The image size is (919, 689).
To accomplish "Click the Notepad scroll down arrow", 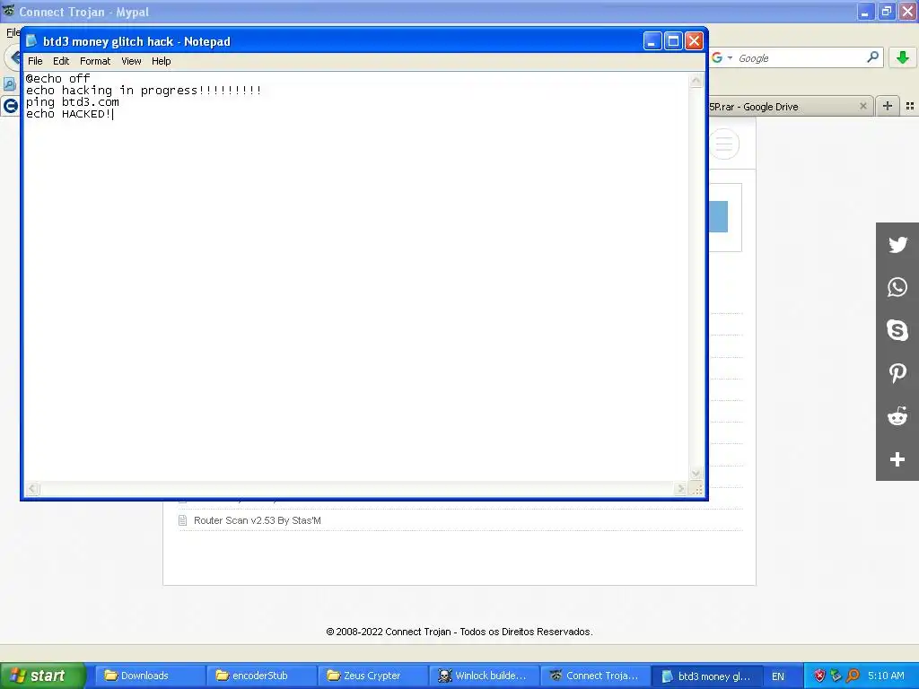I will tap(696, 474).
